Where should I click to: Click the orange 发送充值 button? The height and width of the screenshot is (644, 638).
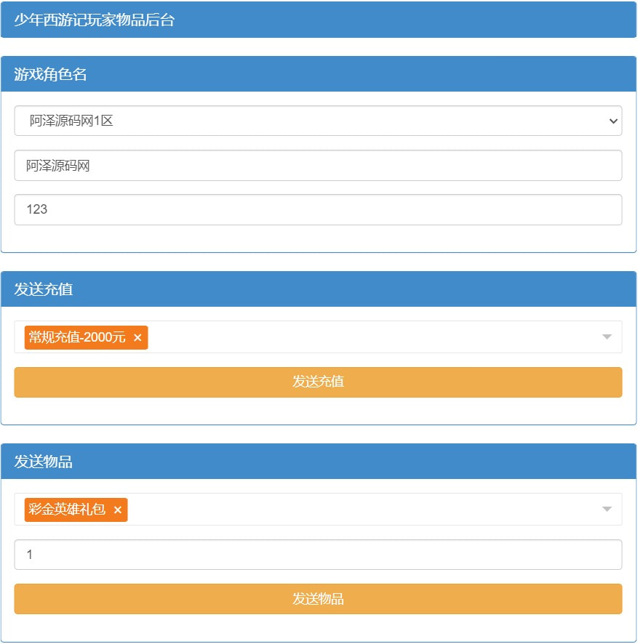point(318,382)
